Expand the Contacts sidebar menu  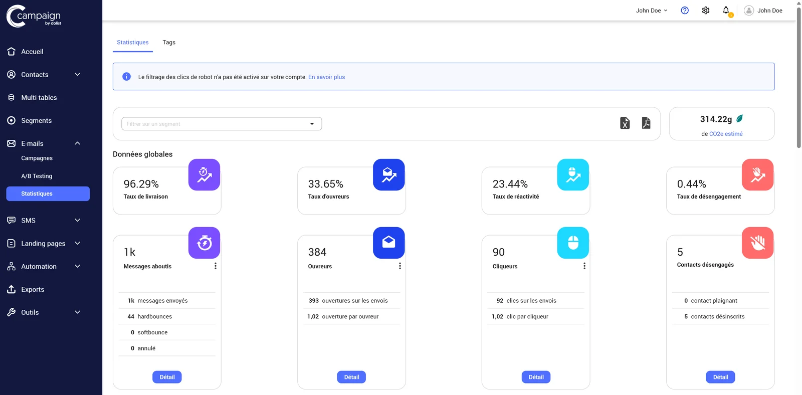pos(78,75)
